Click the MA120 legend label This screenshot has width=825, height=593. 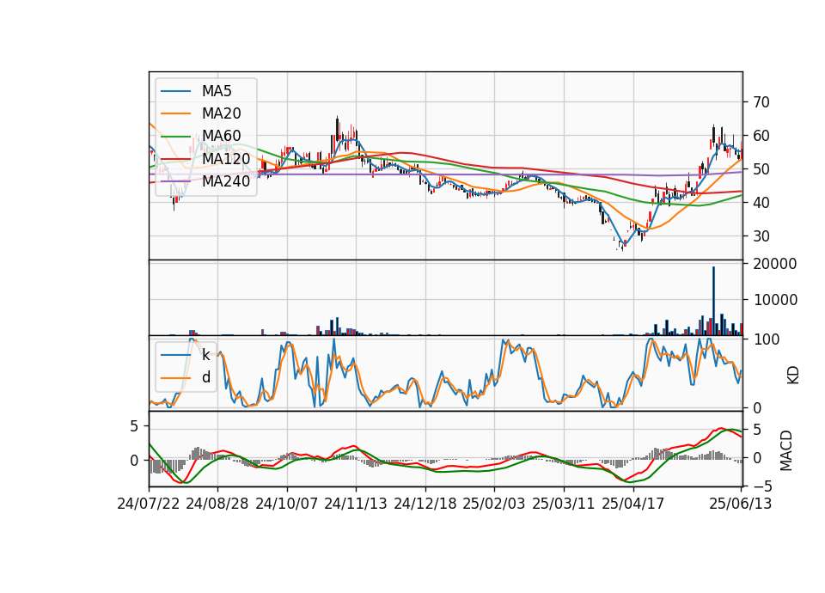click(x=226, y=158)
